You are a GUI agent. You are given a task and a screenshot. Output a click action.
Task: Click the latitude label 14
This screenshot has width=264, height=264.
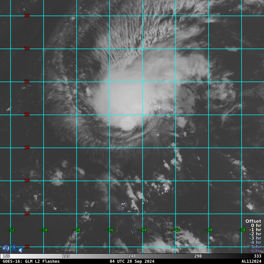[x=27, y=214]
